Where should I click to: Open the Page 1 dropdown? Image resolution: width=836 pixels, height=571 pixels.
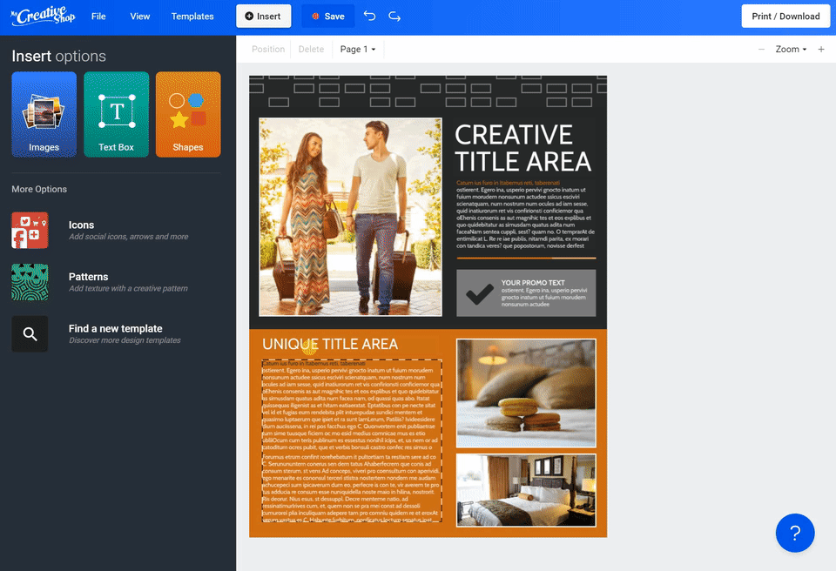[357, 49]
